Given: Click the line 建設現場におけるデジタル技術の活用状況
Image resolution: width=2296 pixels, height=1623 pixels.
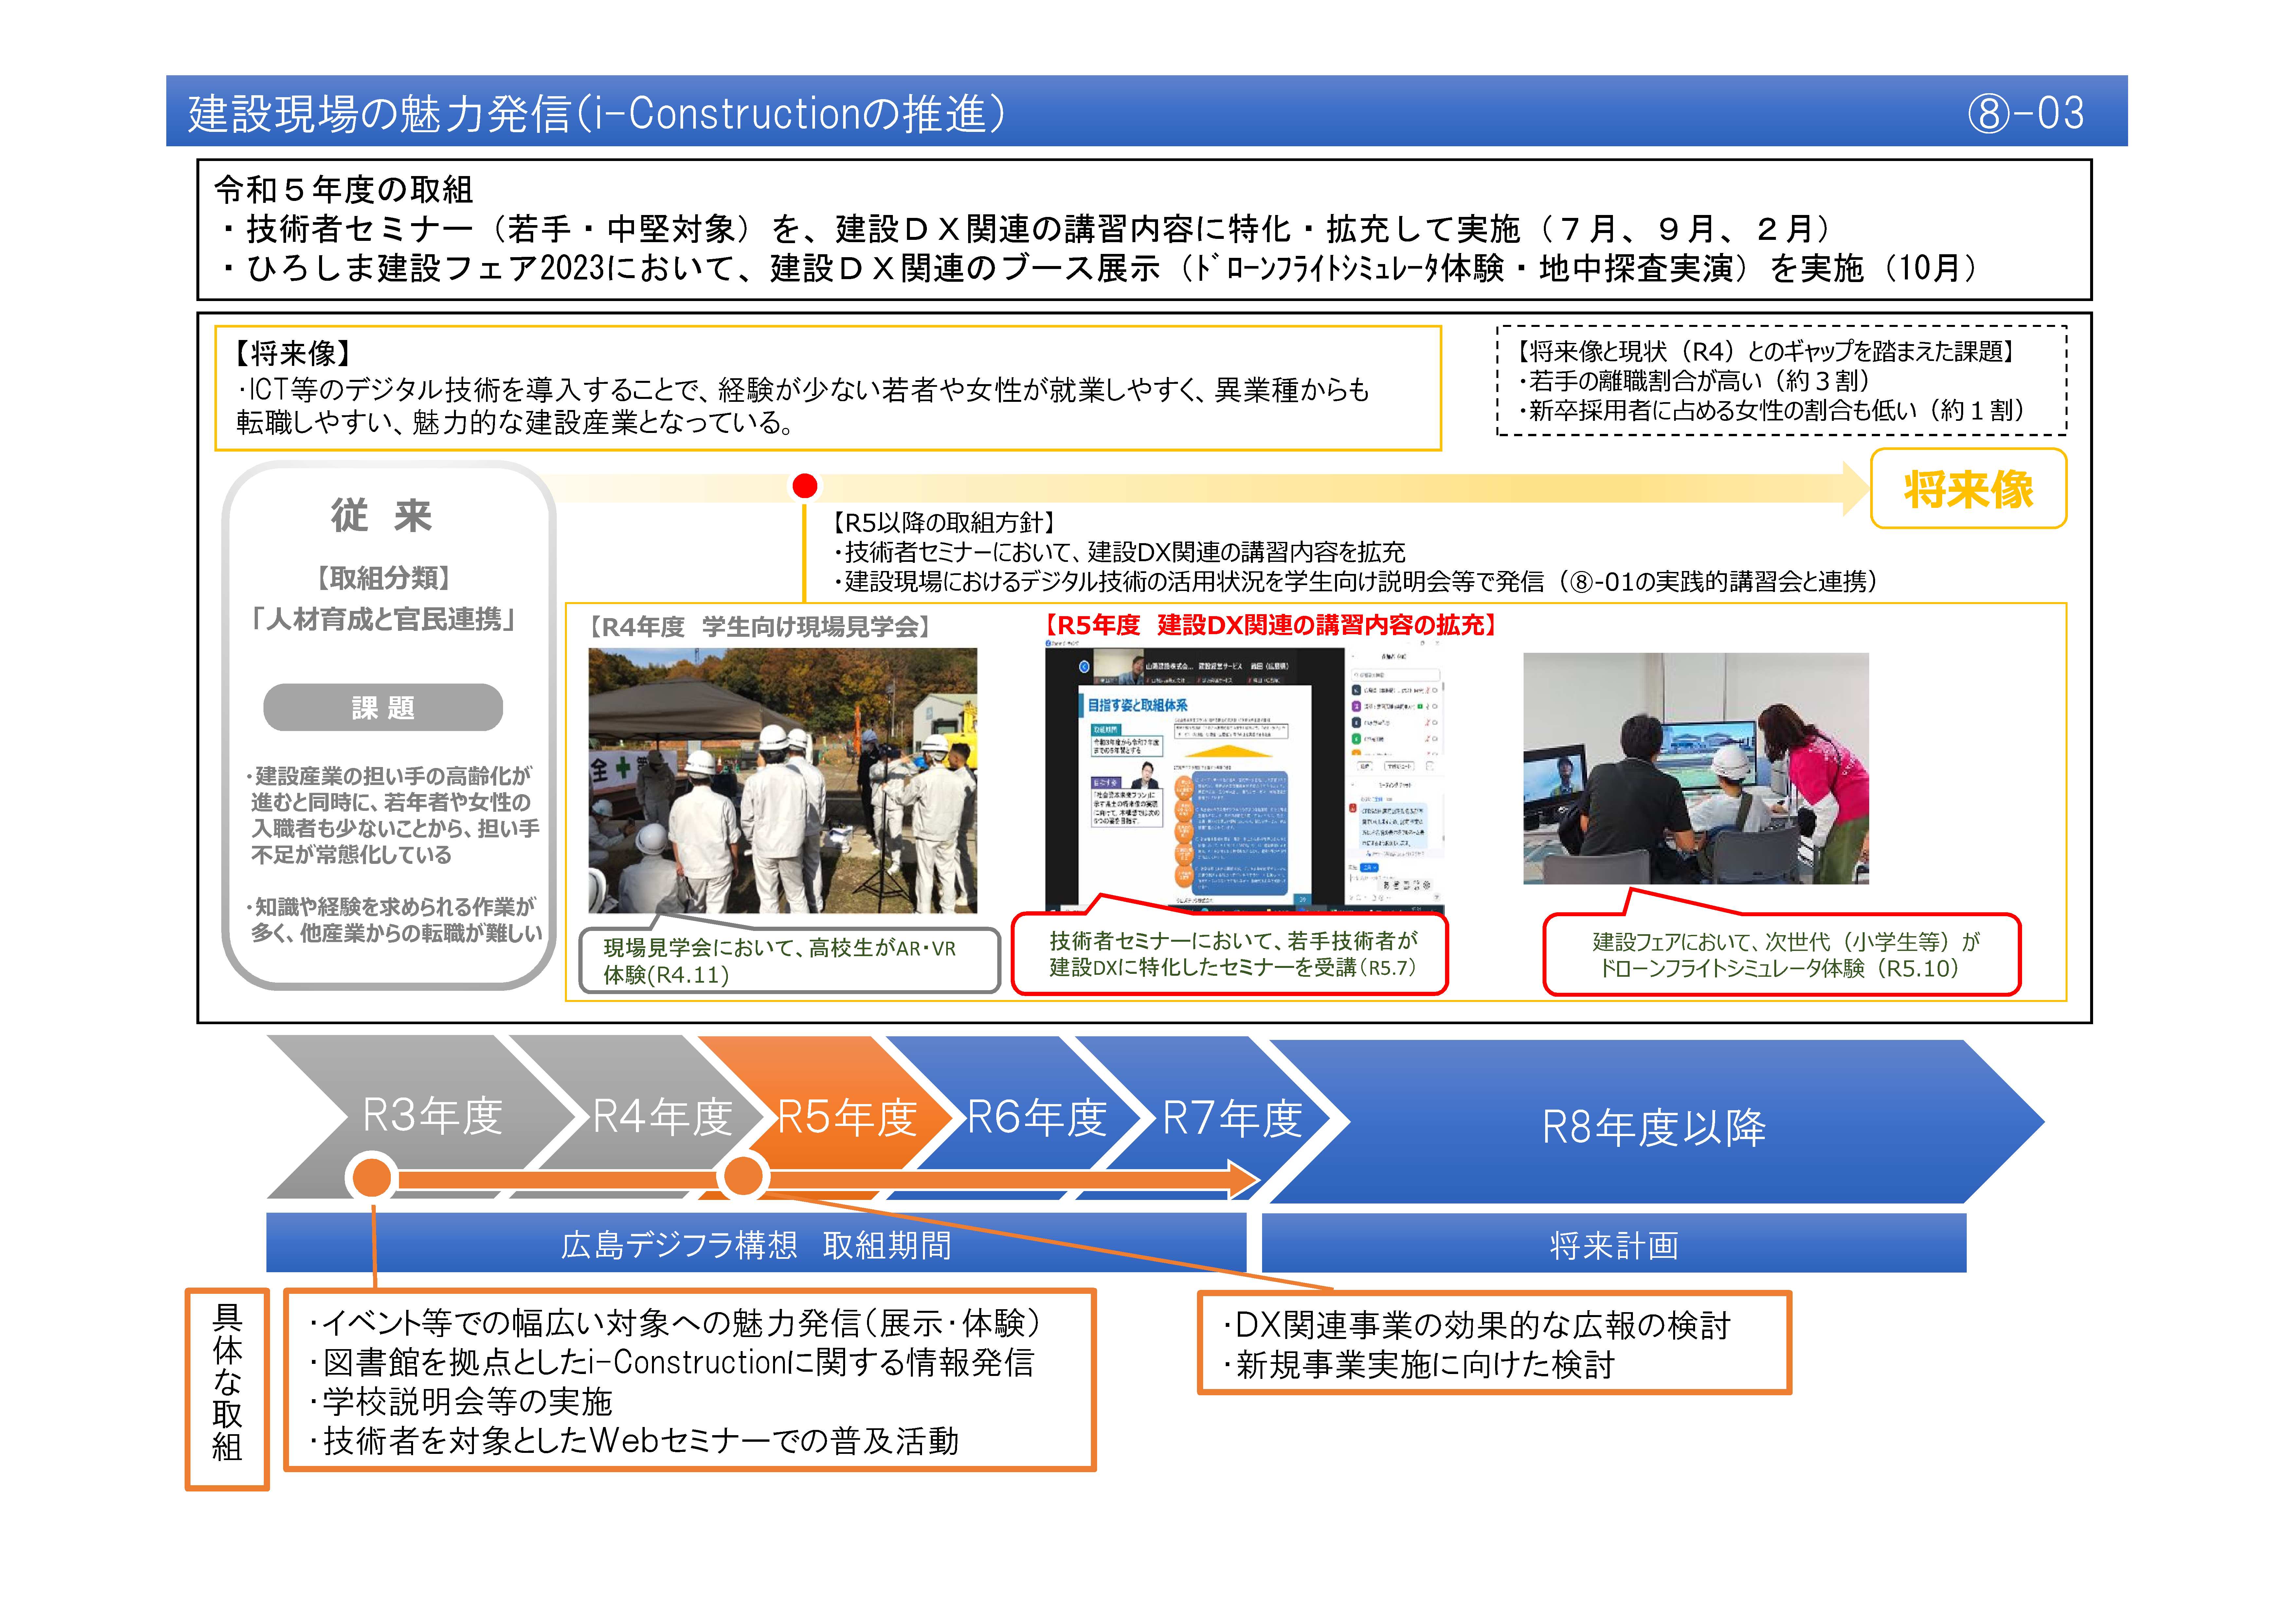Looking at the screenshot, I should point(1359,582).
